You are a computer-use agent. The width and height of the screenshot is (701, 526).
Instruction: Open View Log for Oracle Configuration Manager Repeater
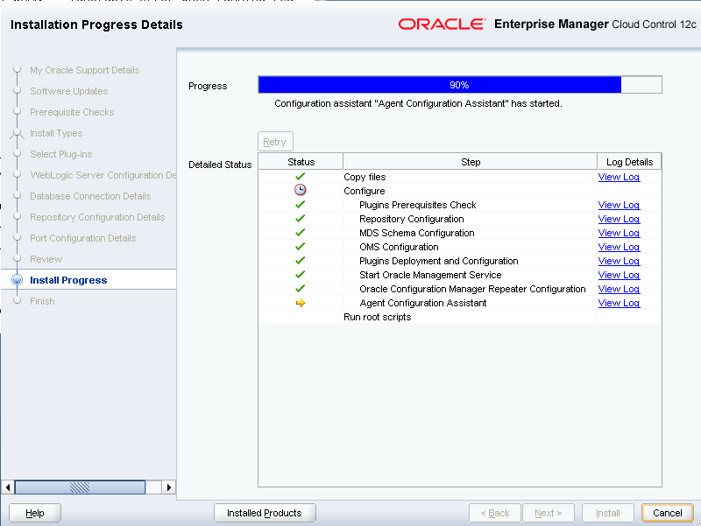(619, 289)
